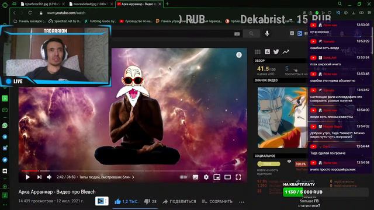Viewport: 374px width, 210px height.
Task: Open vidIQ trending arrow icon
Action: point(286,52)
